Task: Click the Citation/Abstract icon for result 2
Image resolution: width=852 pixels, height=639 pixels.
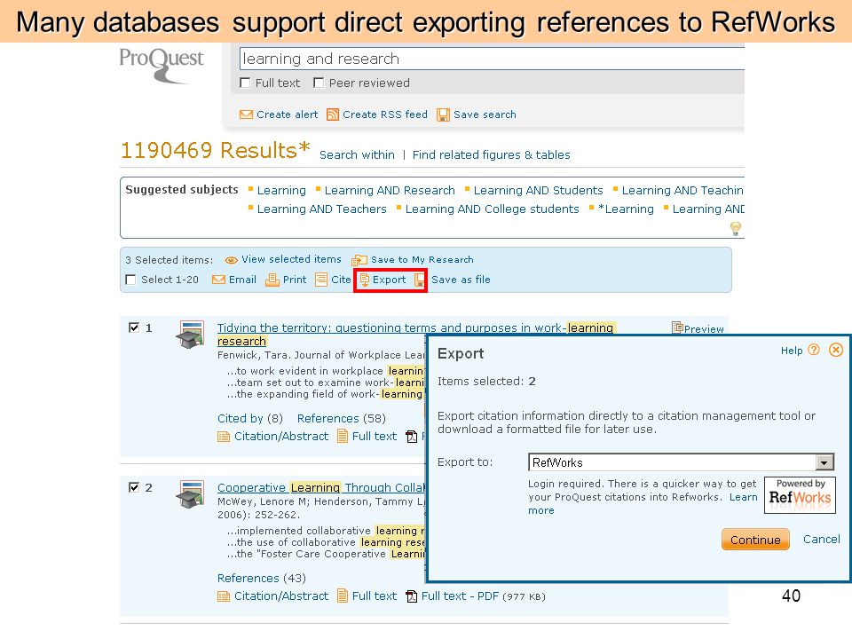Action: pos(224,596)
